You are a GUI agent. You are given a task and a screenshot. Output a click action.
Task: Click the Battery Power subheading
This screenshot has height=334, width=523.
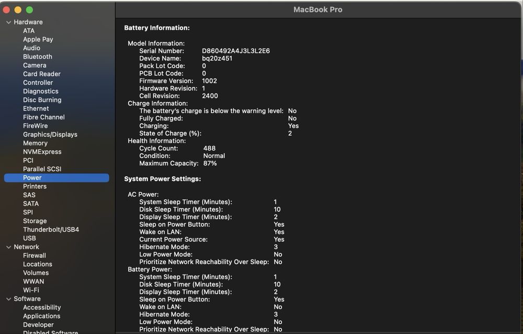pyautogui.click(x=150, y=269)
